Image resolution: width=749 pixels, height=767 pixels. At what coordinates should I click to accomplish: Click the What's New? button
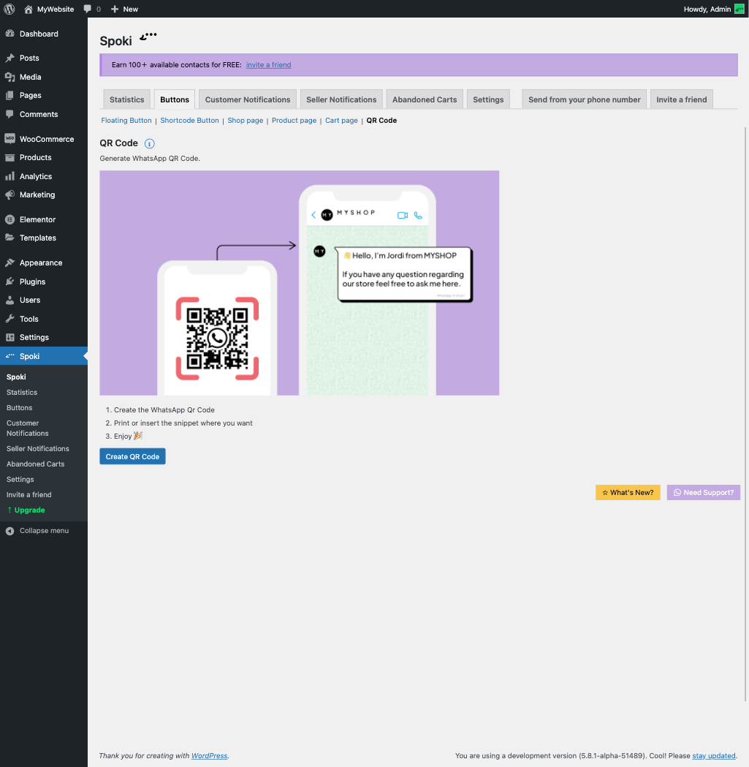[x=628, y=493]
